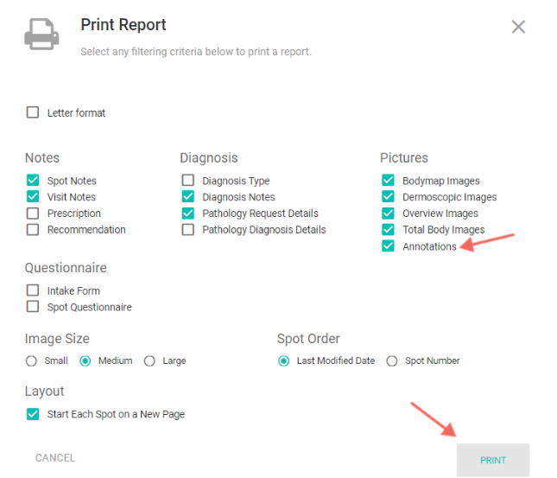Image resolution: width=557 pixels, height=478 pixels.
Task: Close the Print Report dialog
Action: [518, 27]
